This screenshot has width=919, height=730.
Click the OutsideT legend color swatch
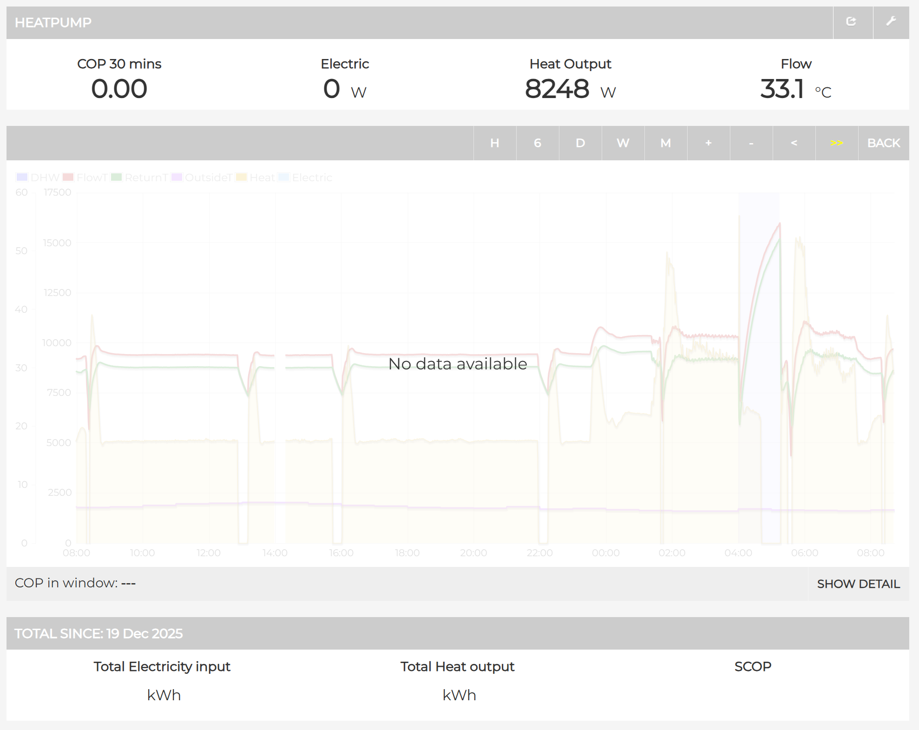click(177, 178)
